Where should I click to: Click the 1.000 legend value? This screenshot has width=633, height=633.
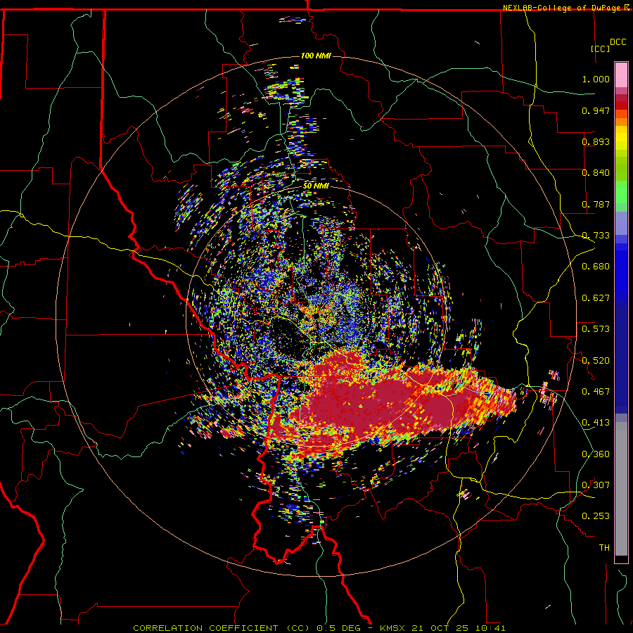(x=596, y=79)
